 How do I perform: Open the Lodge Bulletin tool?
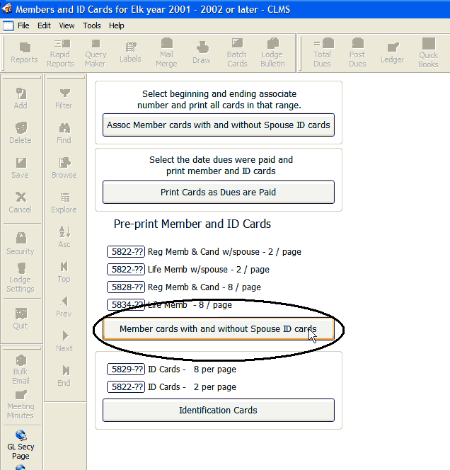pos(272,53)
